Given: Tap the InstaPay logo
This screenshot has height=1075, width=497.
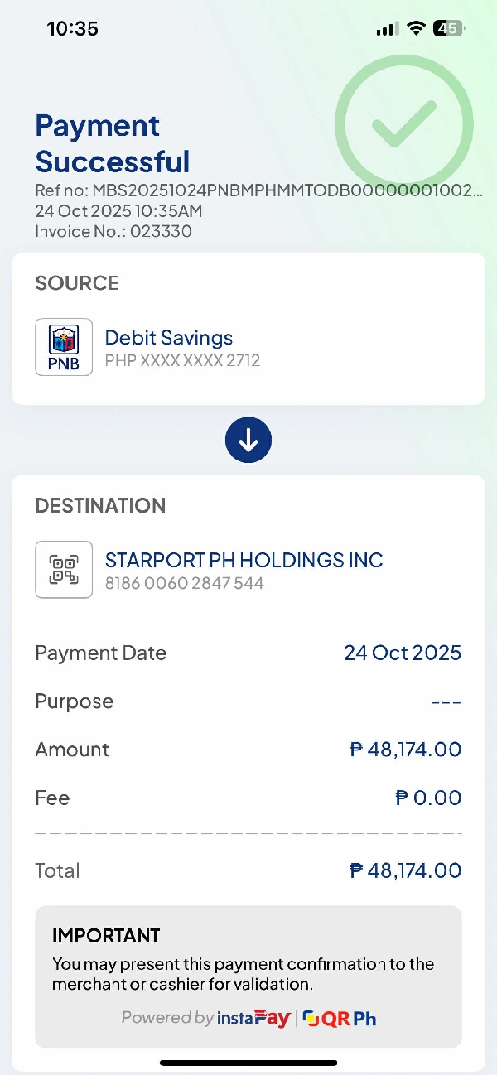Looking at the screenshot, I should coord(253,1018).
